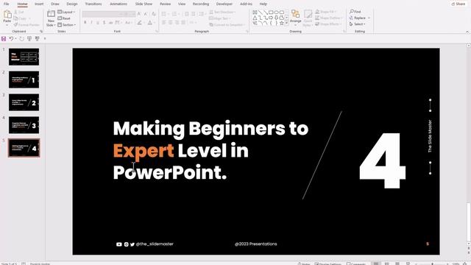Select slide 3 thumbnail
This screenshot has width=471, height=265.
click(x=24, y=102)
